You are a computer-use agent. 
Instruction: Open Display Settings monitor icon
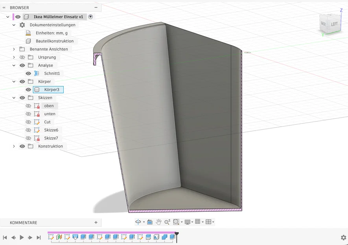(x=188, y=222)
